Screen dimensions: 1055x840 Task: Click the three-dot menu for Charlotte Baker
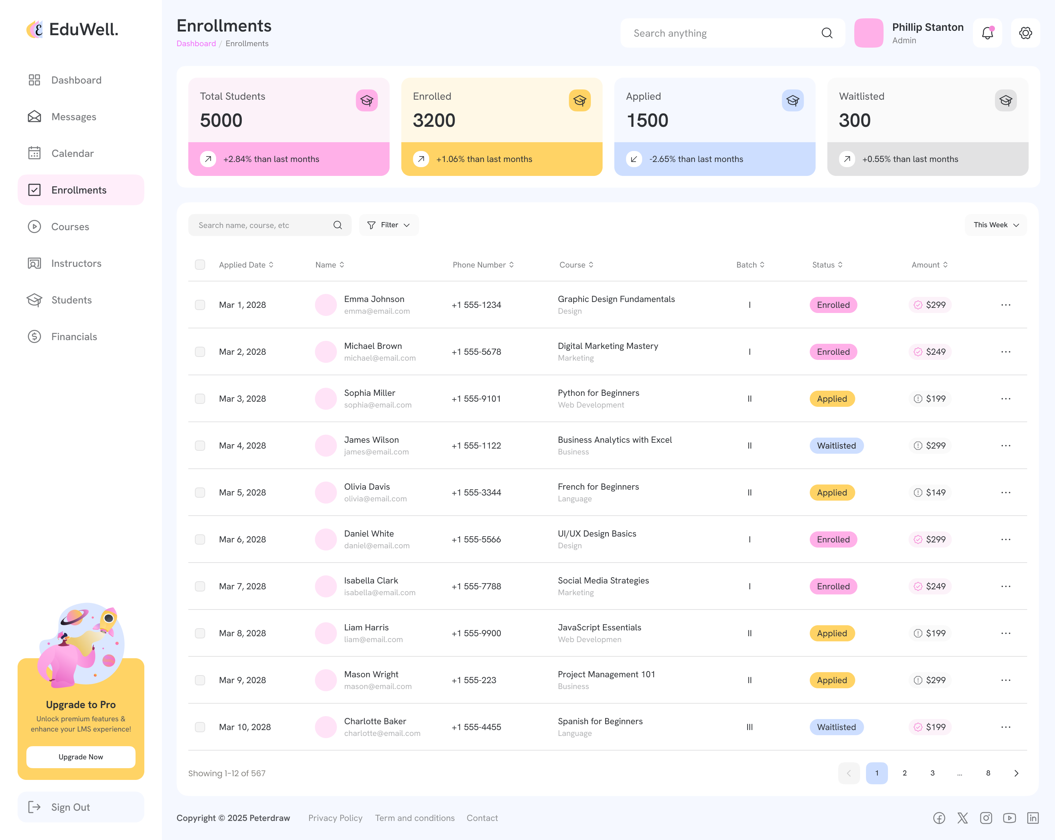point(1005,727)
